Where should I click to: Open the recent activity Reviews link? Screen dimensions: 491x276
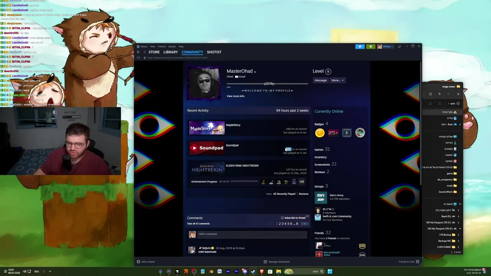pos(304,194)
